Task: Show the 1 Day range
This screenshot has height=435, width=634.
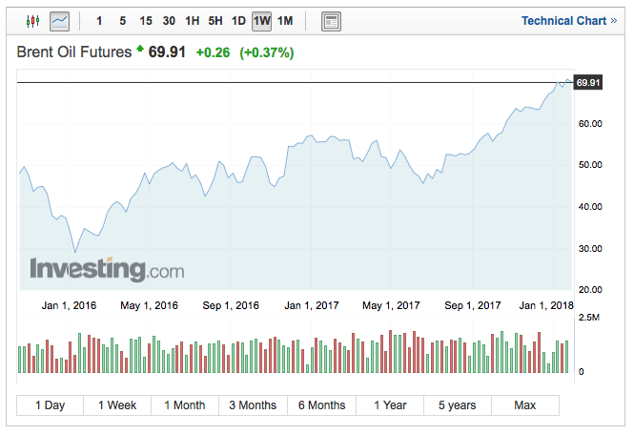Action: coord(50,405)
